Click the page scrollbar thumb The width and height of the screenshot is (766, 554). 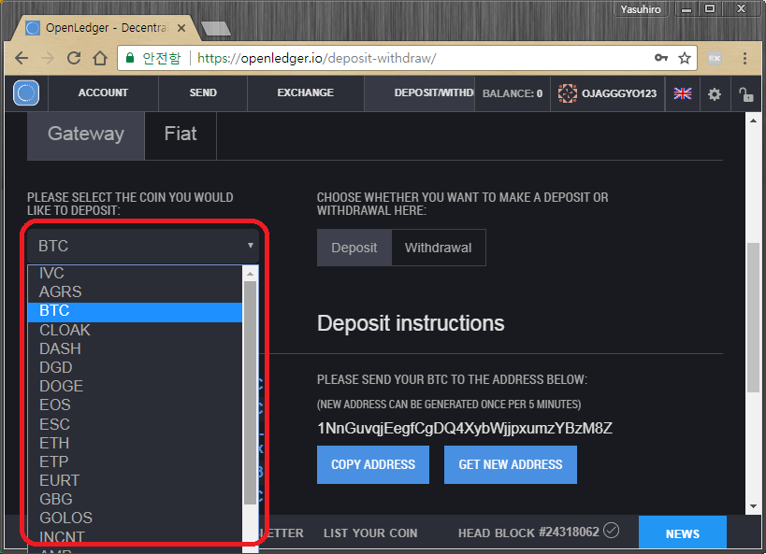[x=753, y=318]
